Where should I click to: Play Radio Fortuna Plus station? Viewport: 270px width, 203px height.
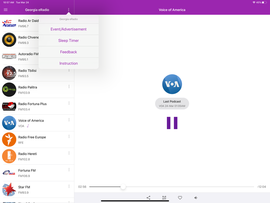[x=37, y=106]
